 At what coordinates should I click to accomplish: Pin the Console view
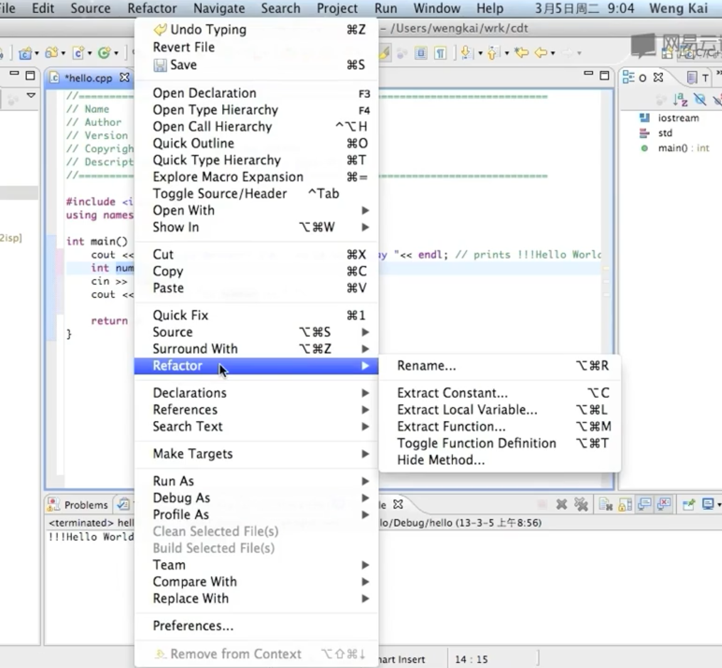[x=687, y=504]
